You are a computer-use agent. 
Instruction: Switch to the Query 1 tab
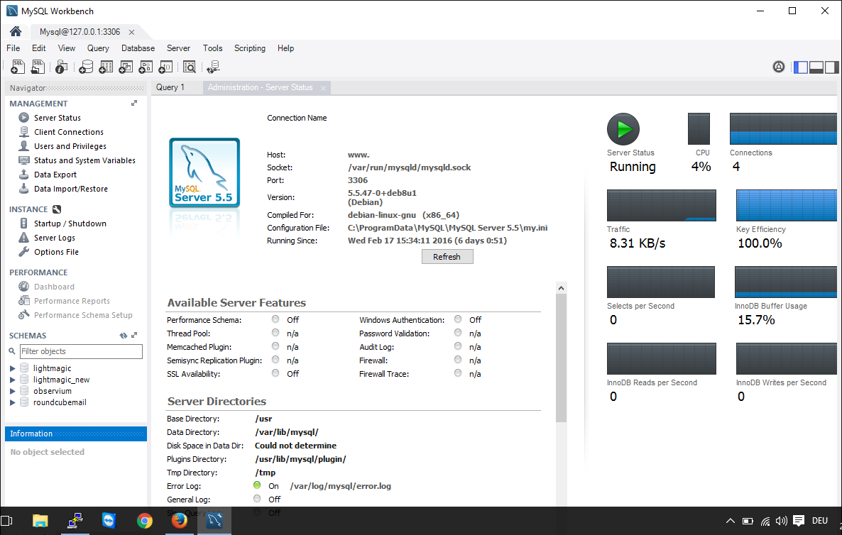pyautogui.click(x=170, y=87)
